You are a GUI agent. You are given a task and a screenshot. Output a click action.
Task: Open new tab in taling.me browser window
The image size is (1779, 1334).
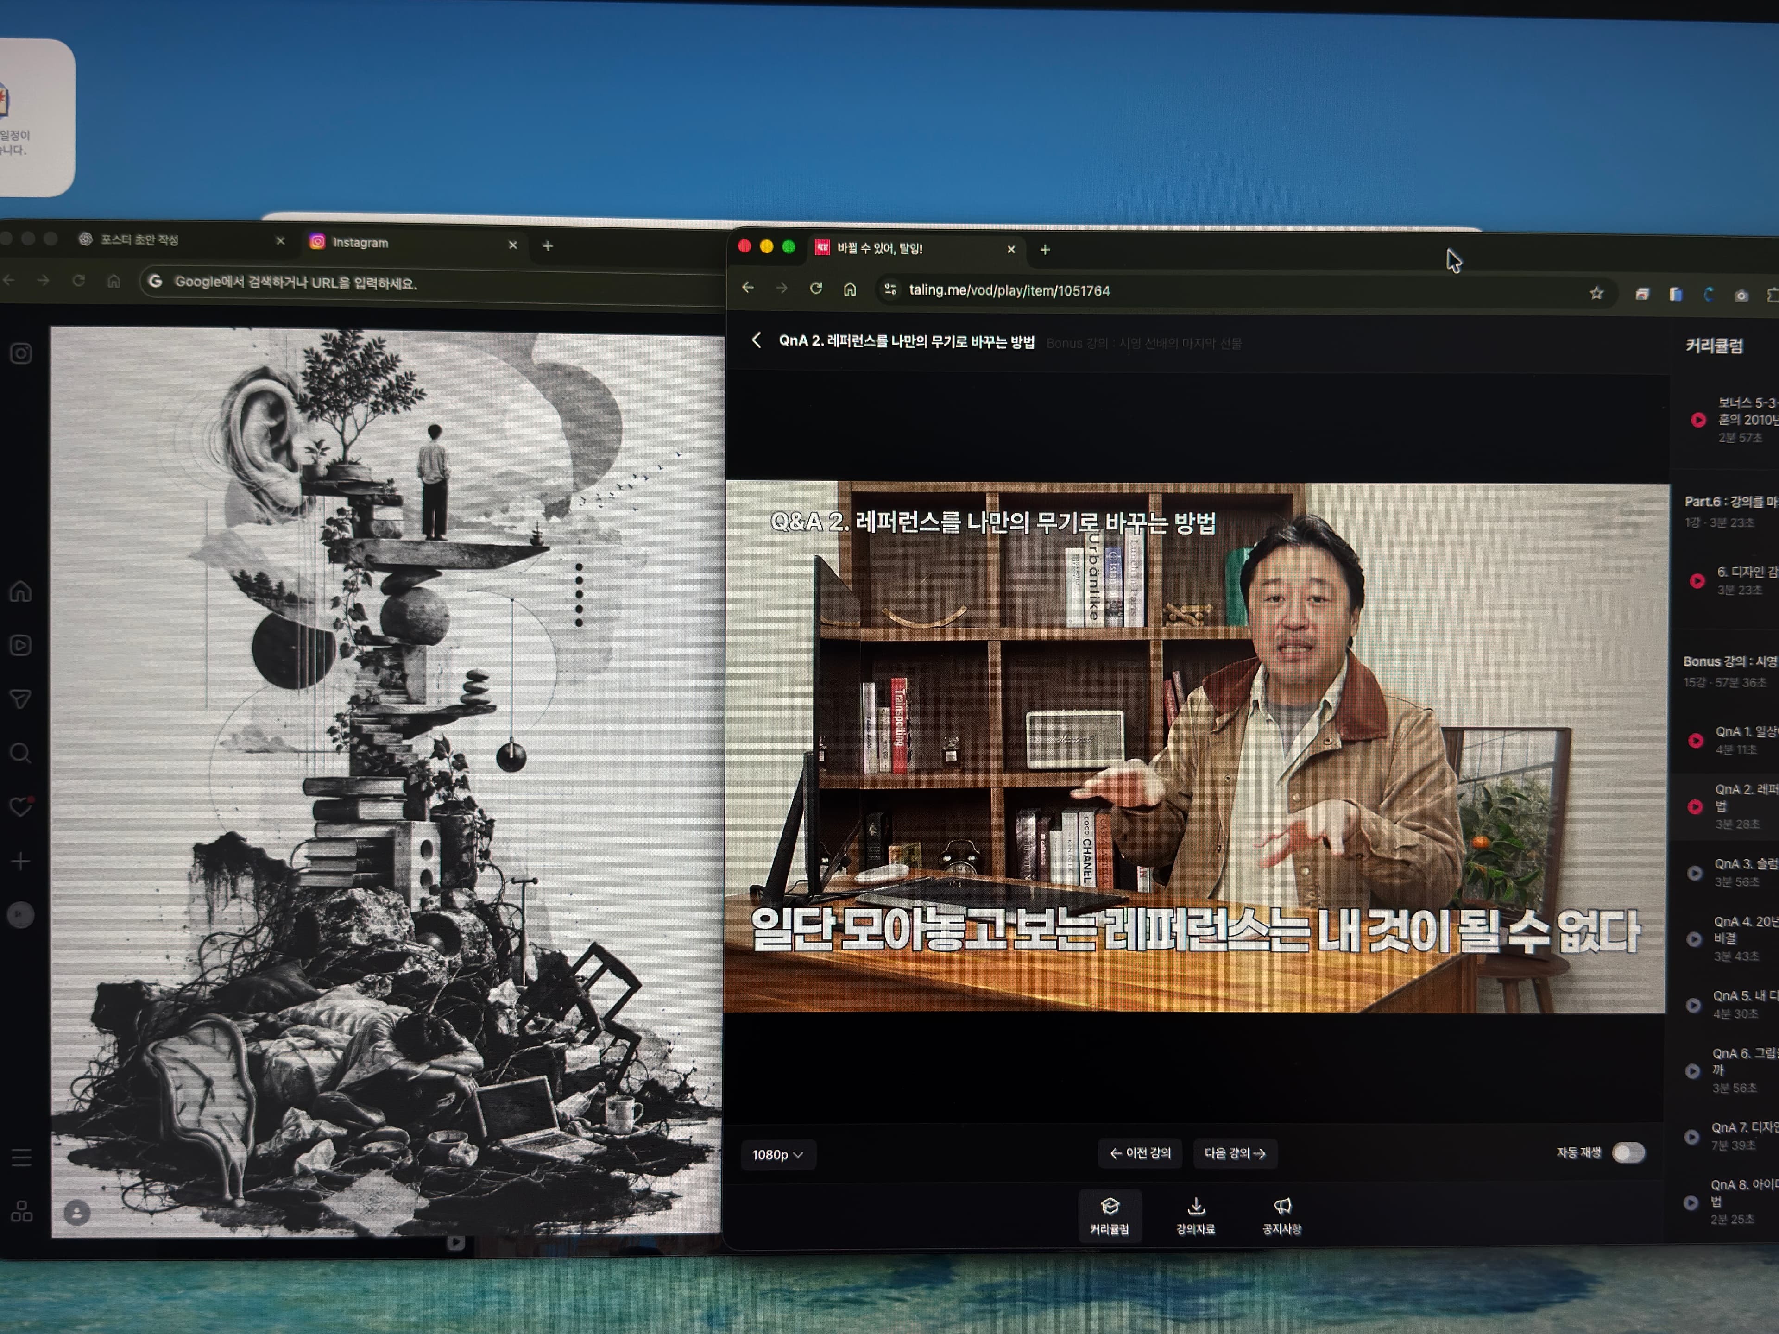1045,250
